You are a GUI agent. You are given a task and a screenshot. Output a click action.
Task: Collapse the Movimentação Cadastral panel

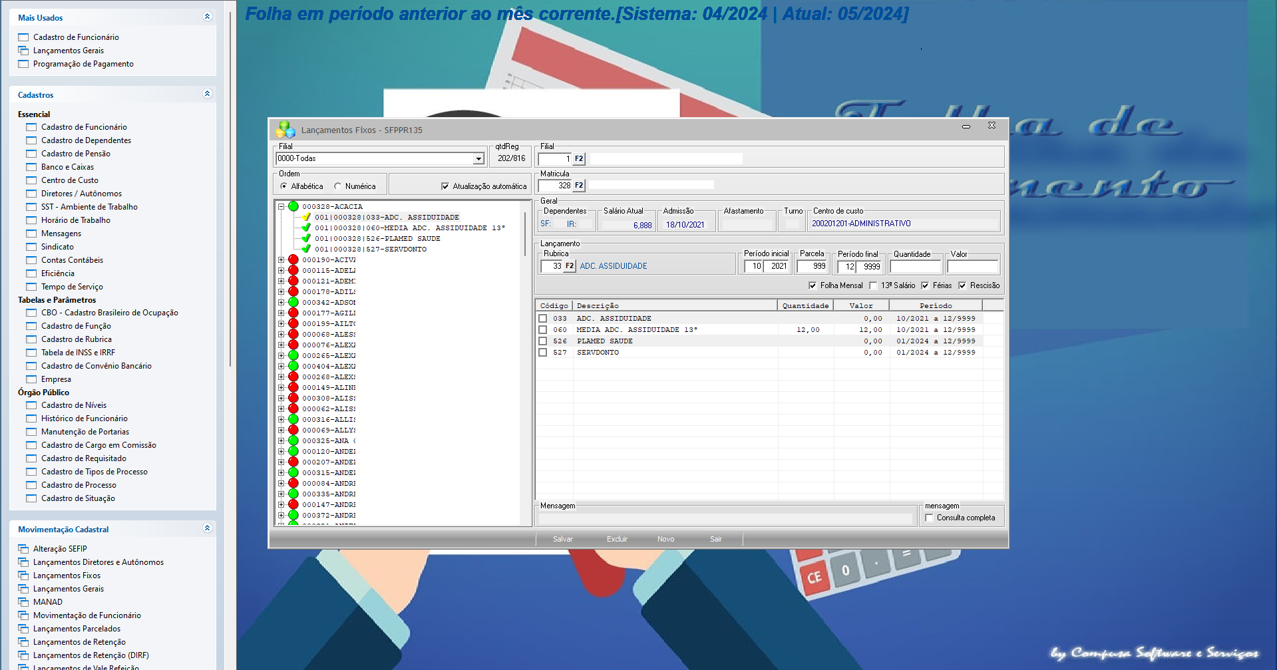click(207, 528)
